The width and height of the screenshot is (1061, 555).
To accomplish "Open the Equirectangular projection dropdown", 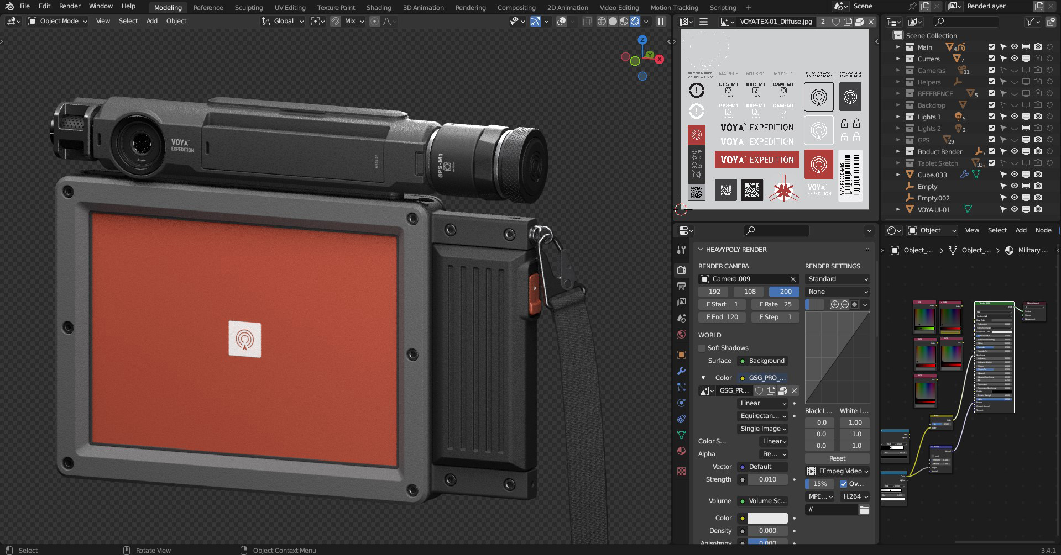I will pyautogui.click(x=763, y=416).
